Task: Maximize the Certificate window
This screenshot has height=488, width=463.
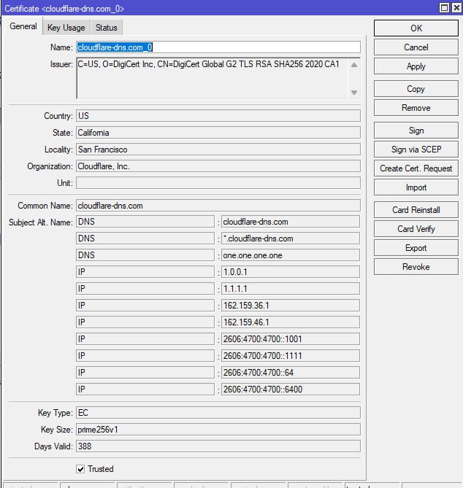Action: 444,8
